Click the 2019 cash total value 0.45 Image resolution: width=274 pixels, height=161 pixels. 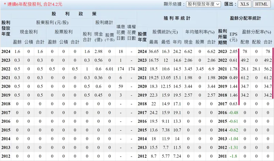tap(98, 95)
